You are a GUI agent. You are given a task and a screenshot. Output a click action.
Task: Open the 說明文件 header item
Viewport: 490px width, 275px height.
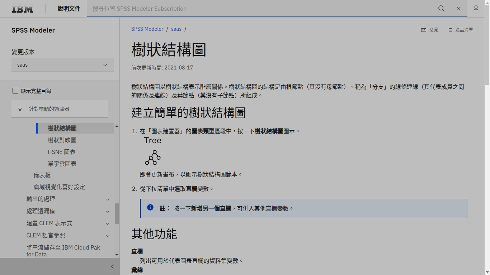[69, 9]
